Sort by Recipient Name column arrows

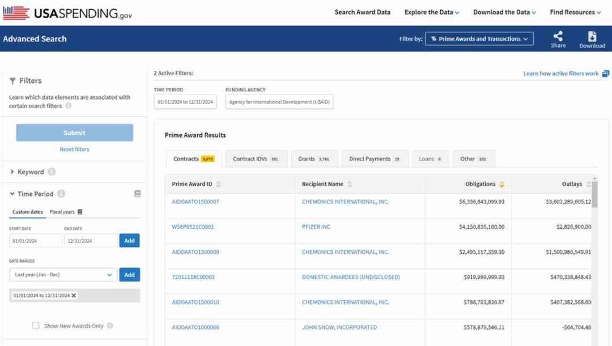350,184
